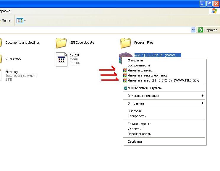The height and width of the screenshot is (171, 220).
Task: Expand Открыть с помощью submenu arrow
Action: coord(203,96)
